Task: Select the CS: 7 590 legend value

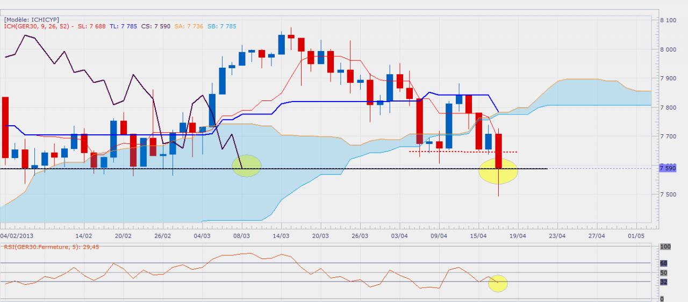Action: (x=155, y=26)
